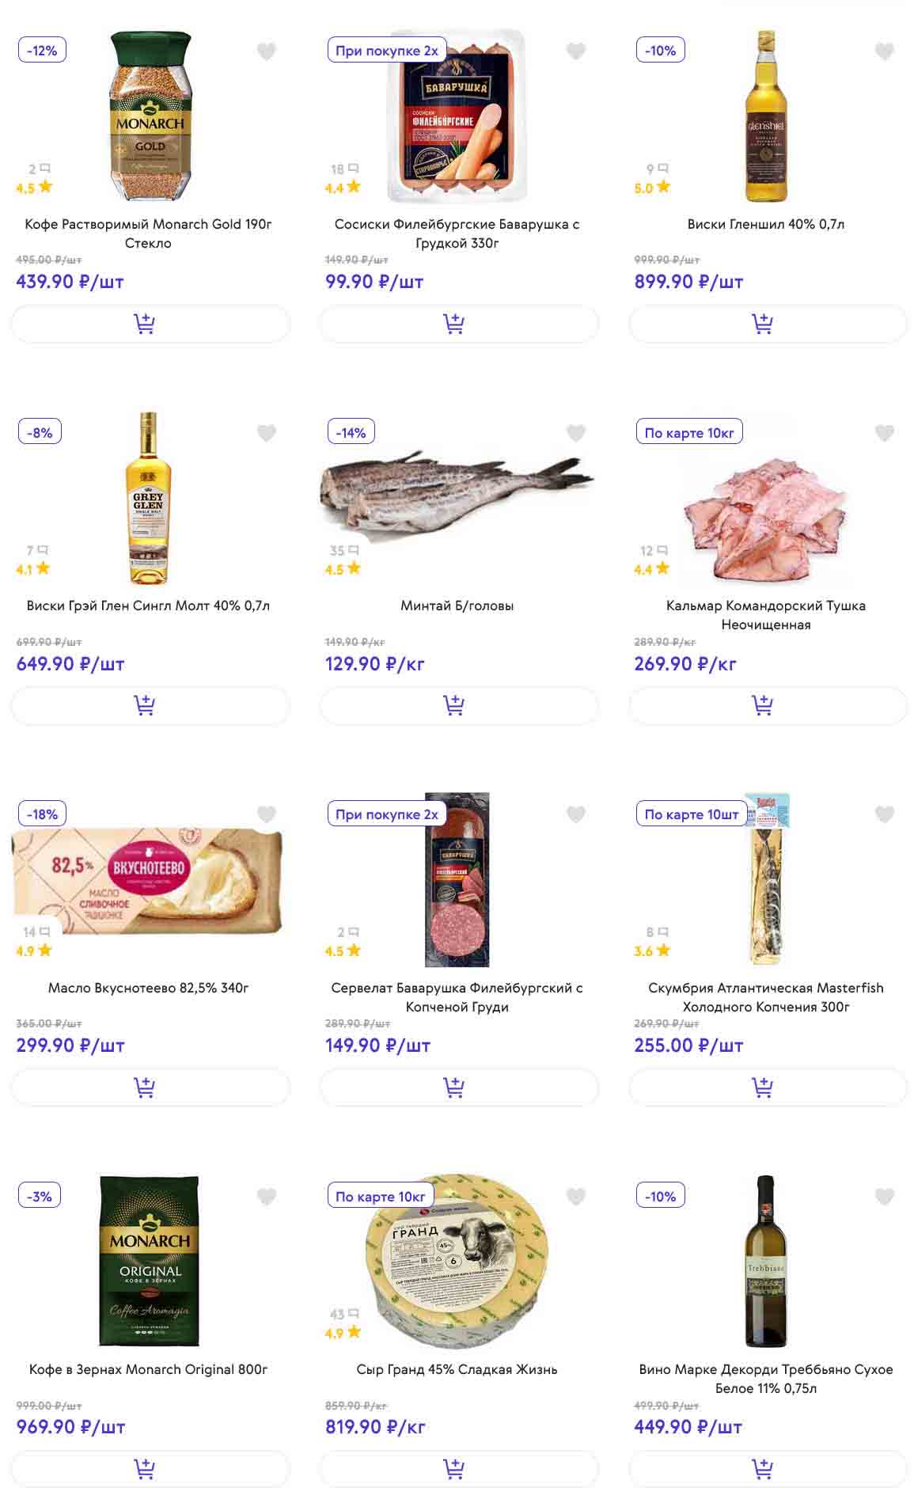Toggle favorite heart on Баварушка sausages
This screenshot has width=914, height=1503.
click(x=576, y=51)
